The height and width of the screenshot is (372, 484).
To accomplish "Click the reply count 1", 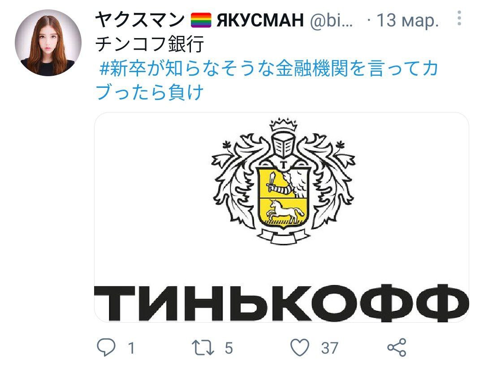I will (x=131, y=348).
